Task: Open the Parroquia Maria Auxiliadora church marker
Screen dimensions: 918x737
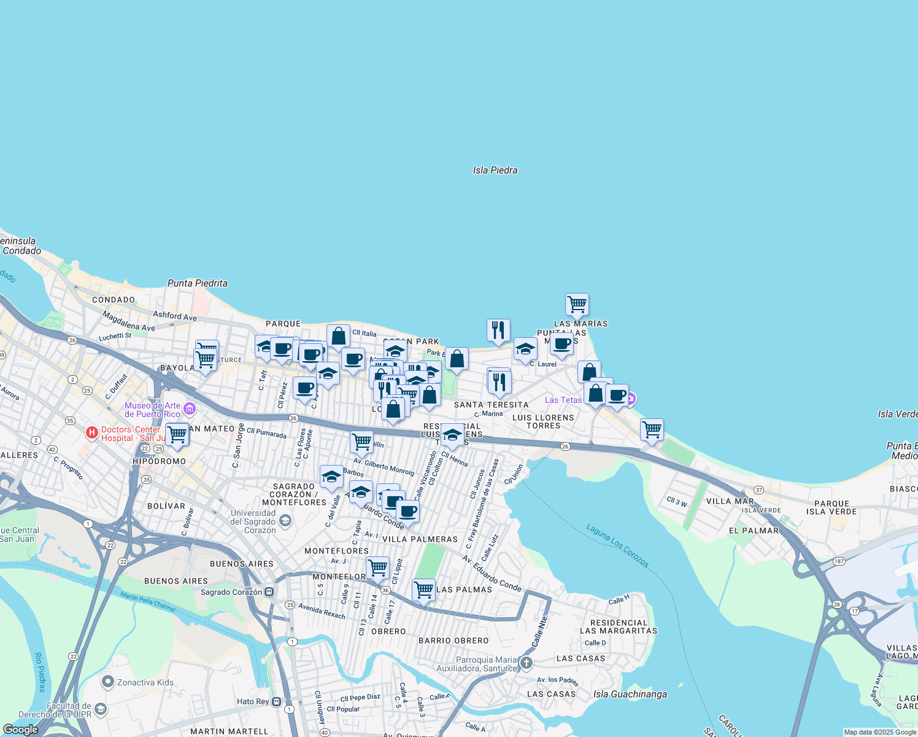Action: click(526, 663)
